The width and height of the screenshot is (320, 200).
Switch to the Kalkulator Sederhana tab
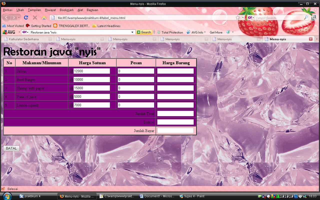click(27, 39)
